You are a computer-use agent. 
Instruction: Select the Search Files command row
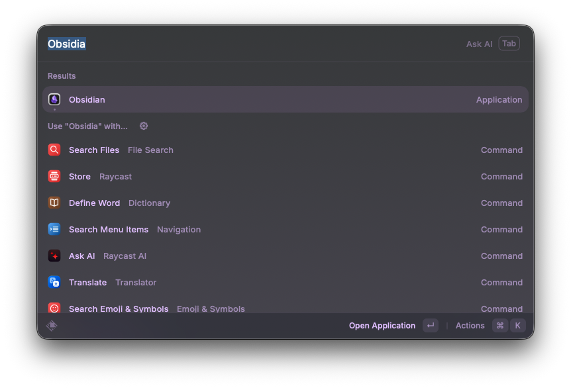(285, 150)
